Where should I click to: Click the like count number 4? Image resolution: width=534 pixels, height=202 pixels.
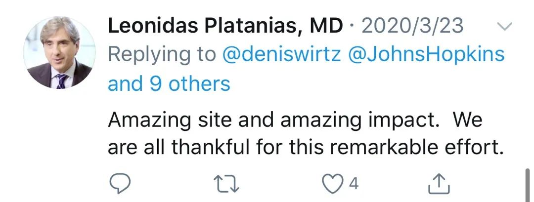(x=354, y=184)
